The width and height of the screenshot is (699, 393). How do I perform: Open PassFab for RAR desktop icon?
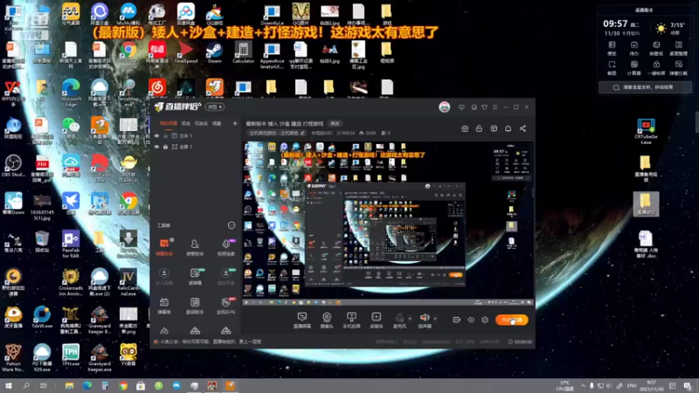point(71,245)
